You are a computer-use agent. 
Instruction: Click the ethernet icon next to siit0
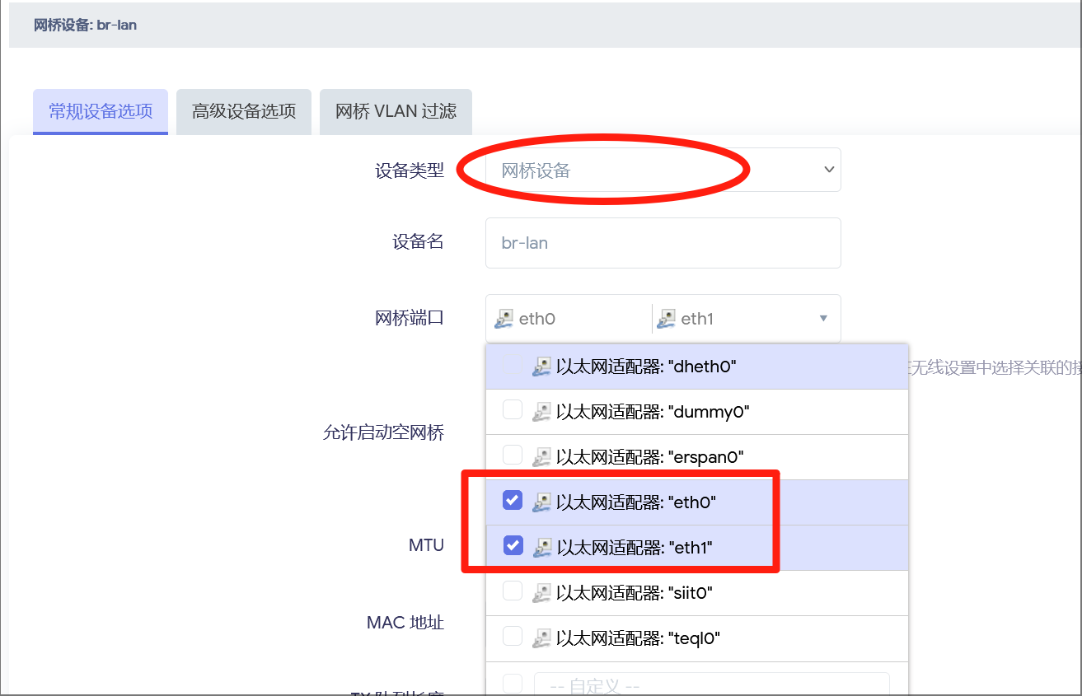(x=541, y=592)
